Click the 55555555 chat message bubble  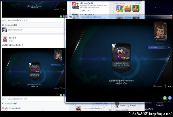pyautogui.click(x=94, y=109)
